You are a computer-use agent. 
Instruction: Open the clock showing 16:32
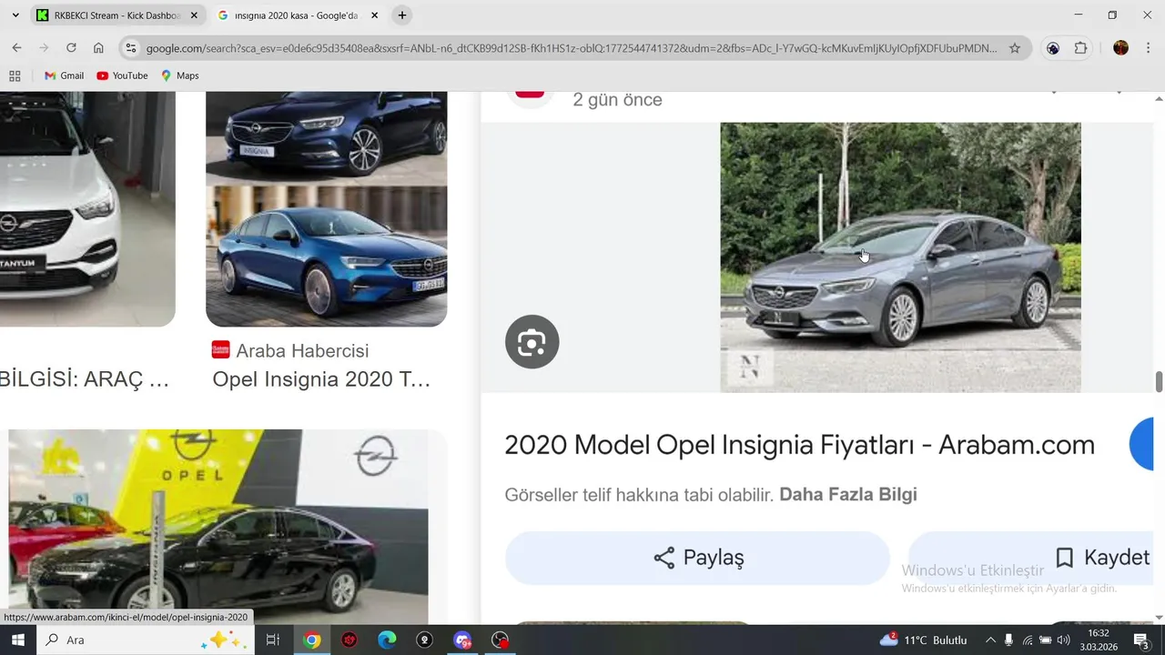[1099, 640]
